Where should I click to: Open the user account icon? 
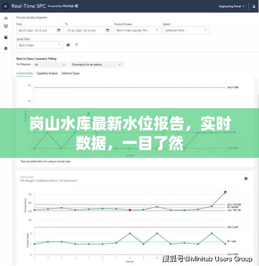coord(254,6)
